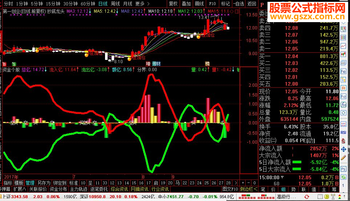Switch to 月线 monthly chart
The image size is (350, 201).
pos(128,4)
